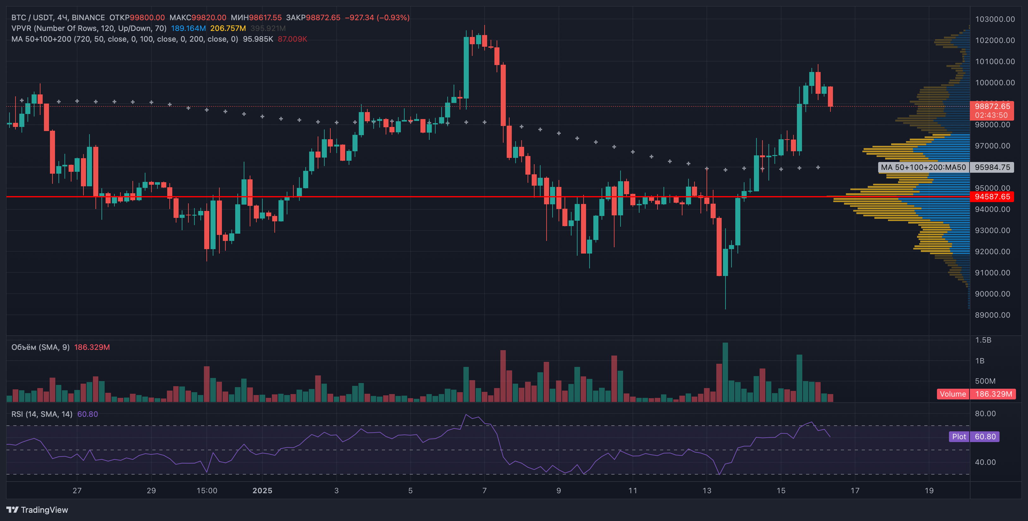Viewport: 1028px width, 521px height.
Task: Click the VPVR down volume value 206.757M
Action: point(228,28)
